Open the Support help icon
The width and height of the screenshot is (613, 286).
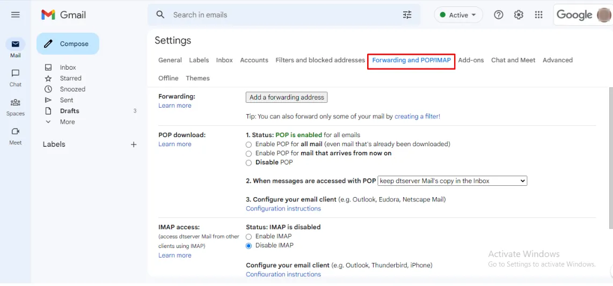point(499,15)
